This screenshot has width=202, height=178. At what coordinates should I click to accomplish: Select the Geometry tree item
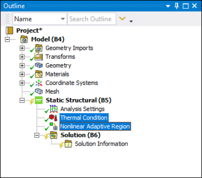click(x=58, y=66)
